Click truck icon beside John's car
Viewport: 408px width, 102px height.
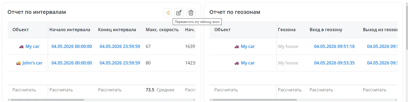point(18,63)
